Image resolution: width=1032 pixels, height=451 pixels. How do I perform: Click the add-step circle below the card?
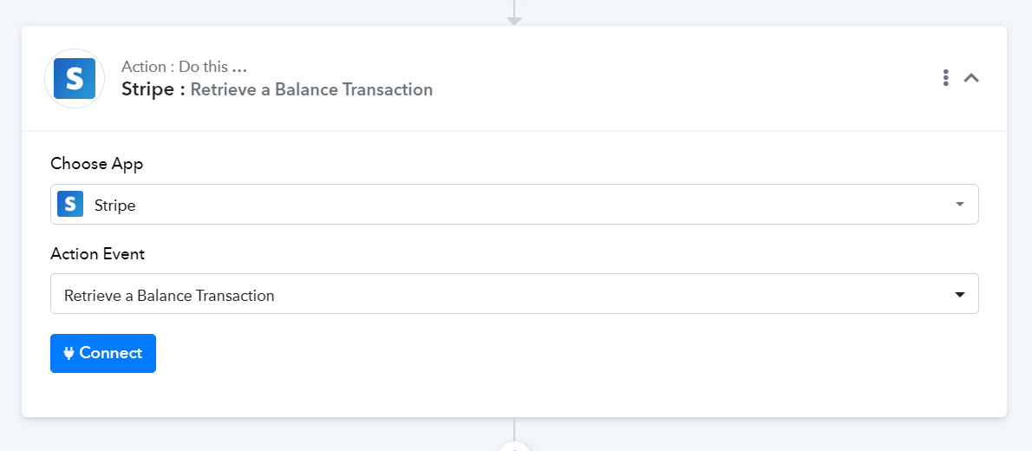tap(514, 446)
